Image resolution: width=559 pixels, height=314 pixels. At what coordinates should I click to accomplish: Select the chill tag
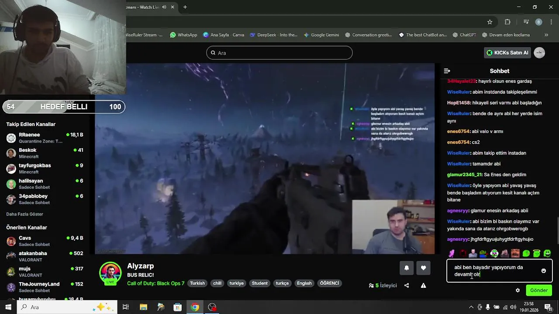pyautogui.click(x=217, y=283)
